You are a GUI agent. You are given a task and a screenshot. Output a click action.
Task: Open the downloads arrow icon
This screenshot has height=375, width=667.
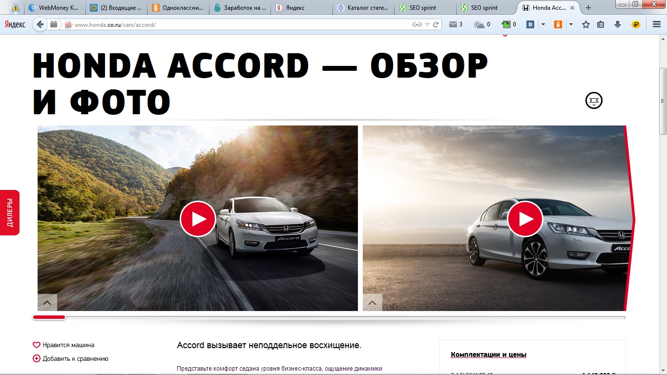point(618,24)
